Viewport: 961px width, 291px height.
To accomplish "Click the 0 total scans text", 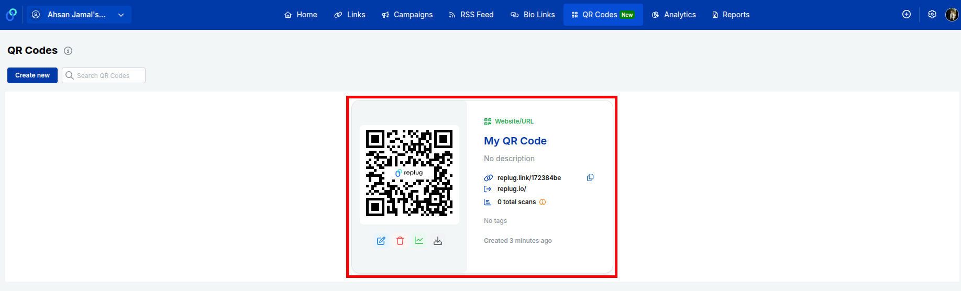I will 516,202.
